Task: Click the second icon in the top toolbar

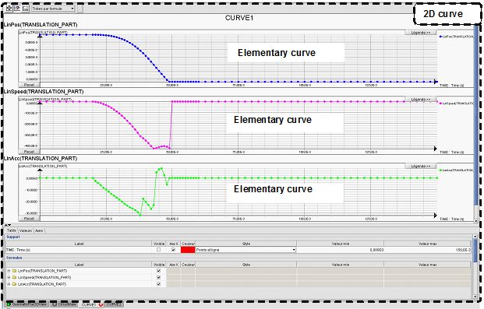Action: (x=17, y=9)
